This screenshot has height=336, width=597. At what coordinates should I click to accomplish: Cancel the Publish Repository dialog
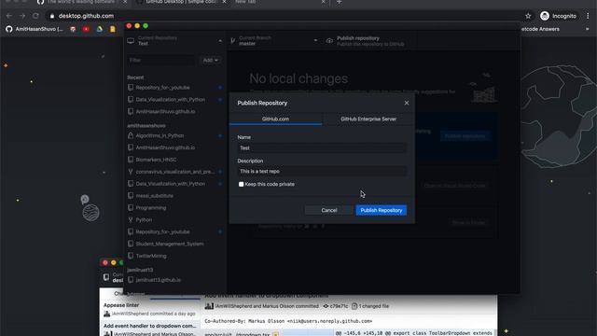point(329,210)
